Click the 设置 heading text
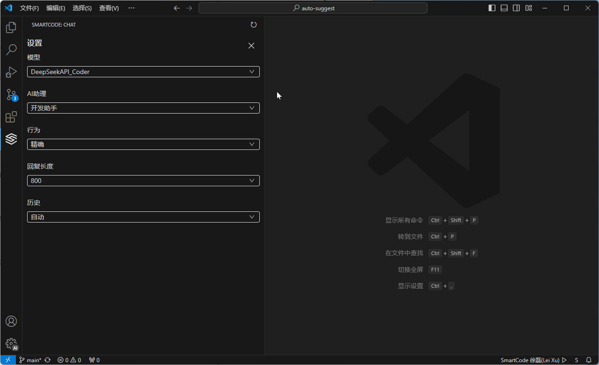Screen dimensions: 599x365 35,43
